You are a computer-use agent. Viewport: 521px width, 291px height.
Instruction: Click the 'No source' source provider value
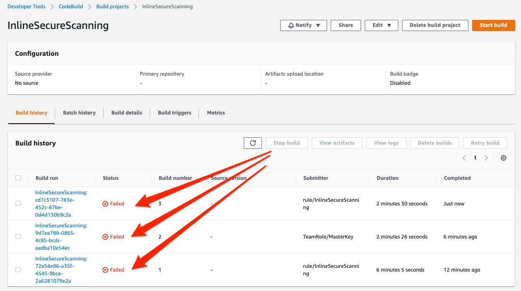[27, 83]
